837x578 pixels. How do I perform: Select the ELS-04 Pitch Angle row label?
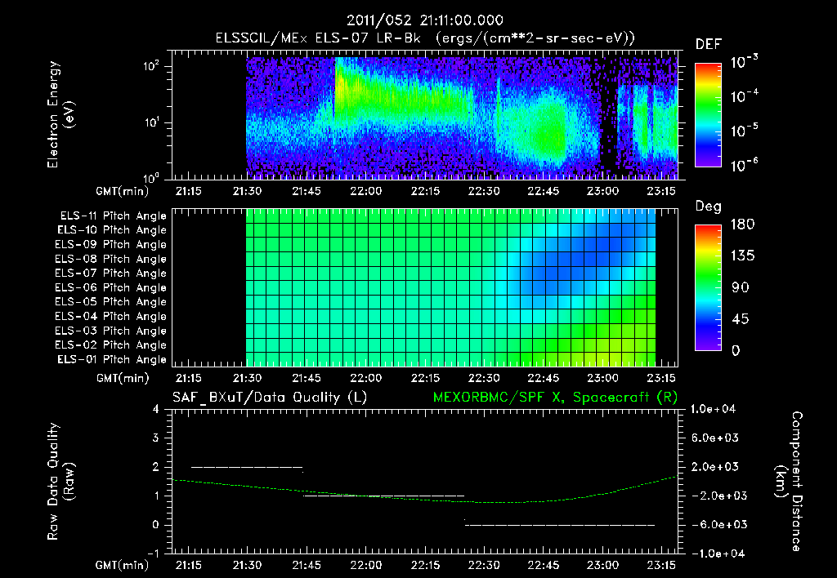point(110,316)
